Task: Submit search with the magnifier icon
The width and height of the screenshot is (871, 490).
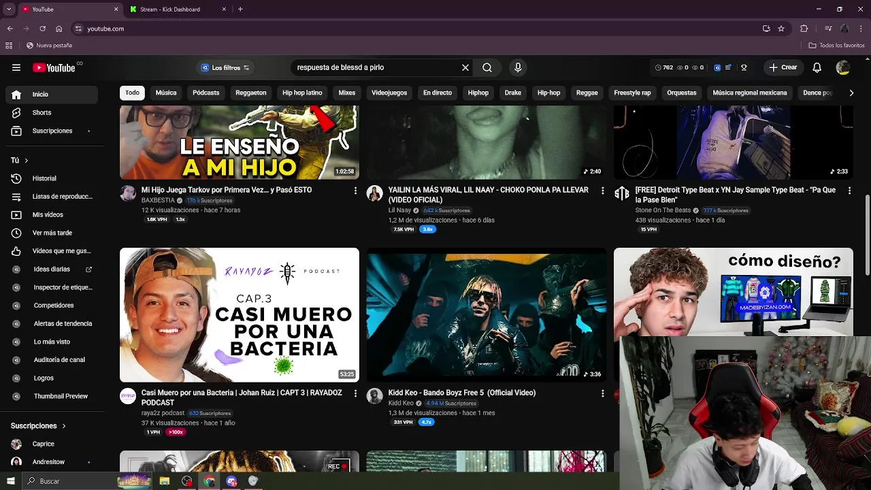Action: coord(487,67)
